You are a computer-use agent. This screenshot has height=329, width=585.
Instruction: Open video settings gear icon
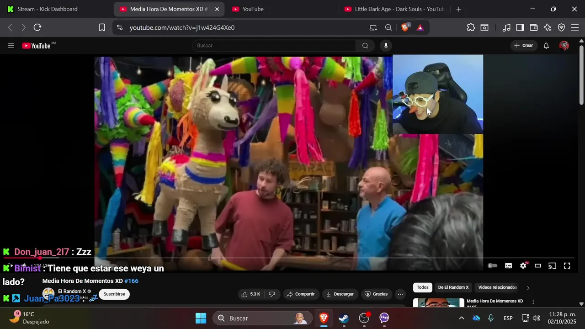pos(523,265)
